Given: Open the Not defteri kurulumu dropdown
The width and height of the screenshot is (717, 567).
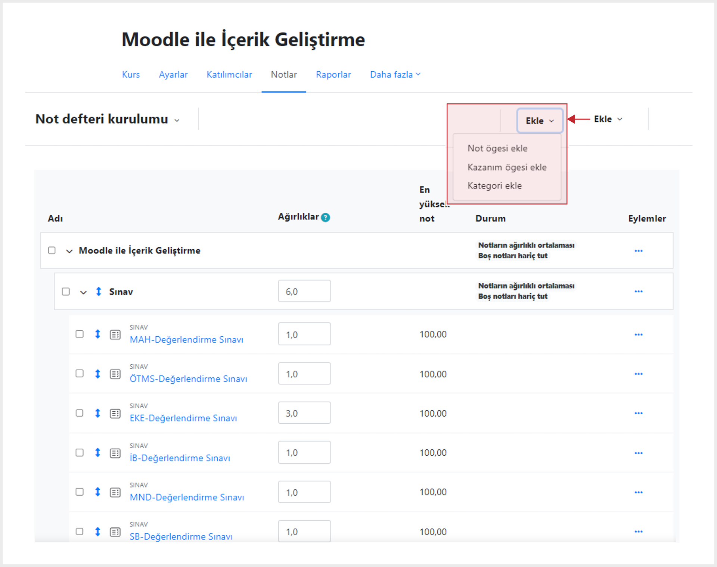Looking at the screenshot, I should tap(108, 119).
